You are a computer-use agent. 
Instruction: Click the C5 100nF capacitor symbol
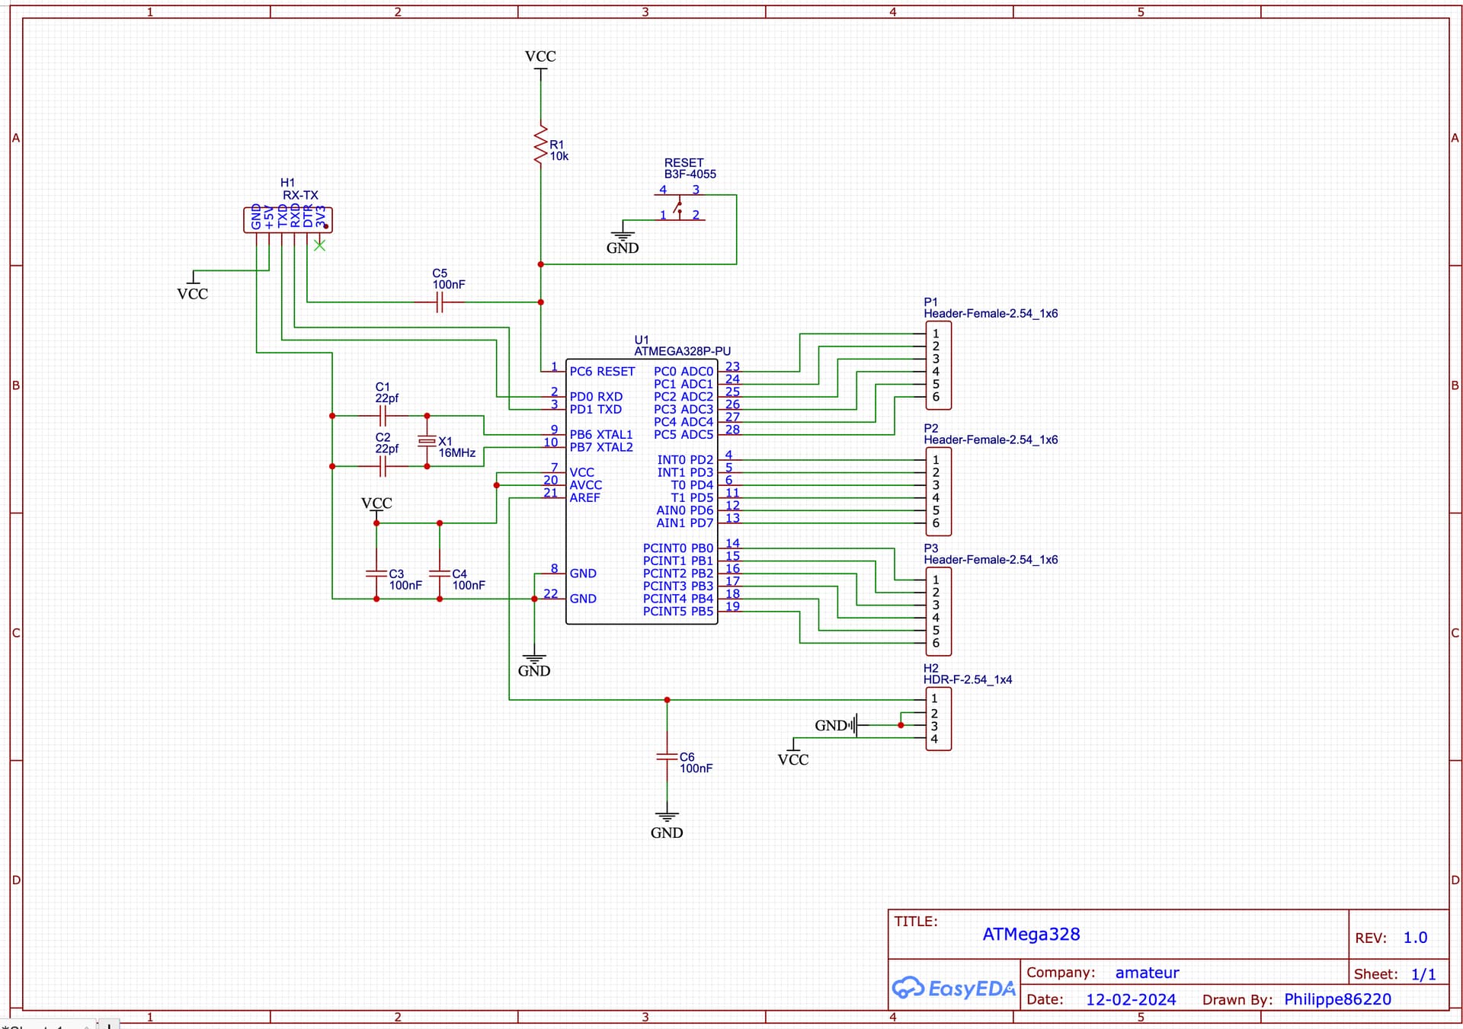tap(439, 302)
